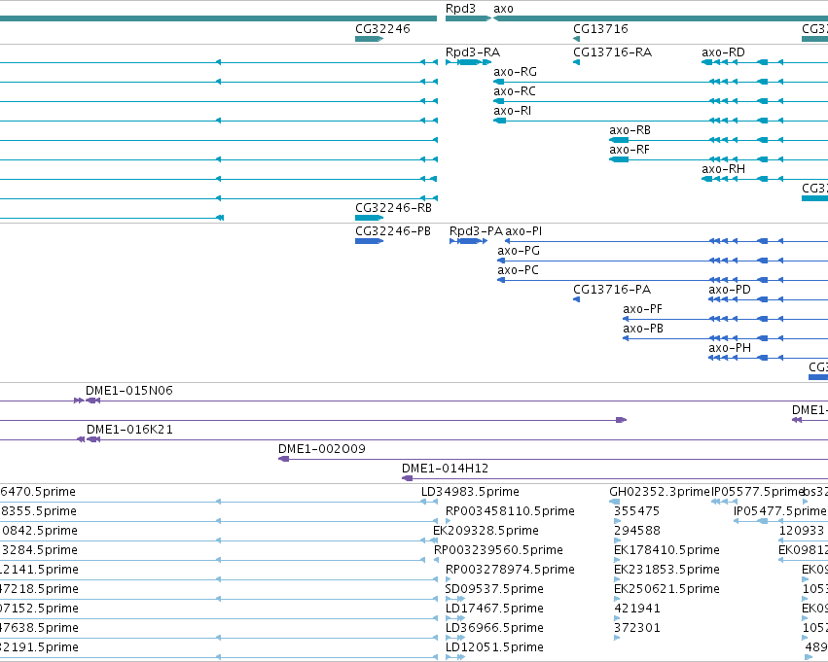Select the LD36966.5prime EST label

tap(495, 628)
